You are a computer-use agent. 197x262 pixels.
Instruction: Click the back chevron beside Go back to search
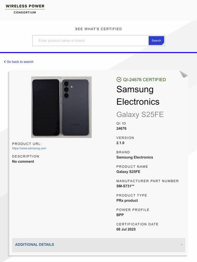(5, 62)
